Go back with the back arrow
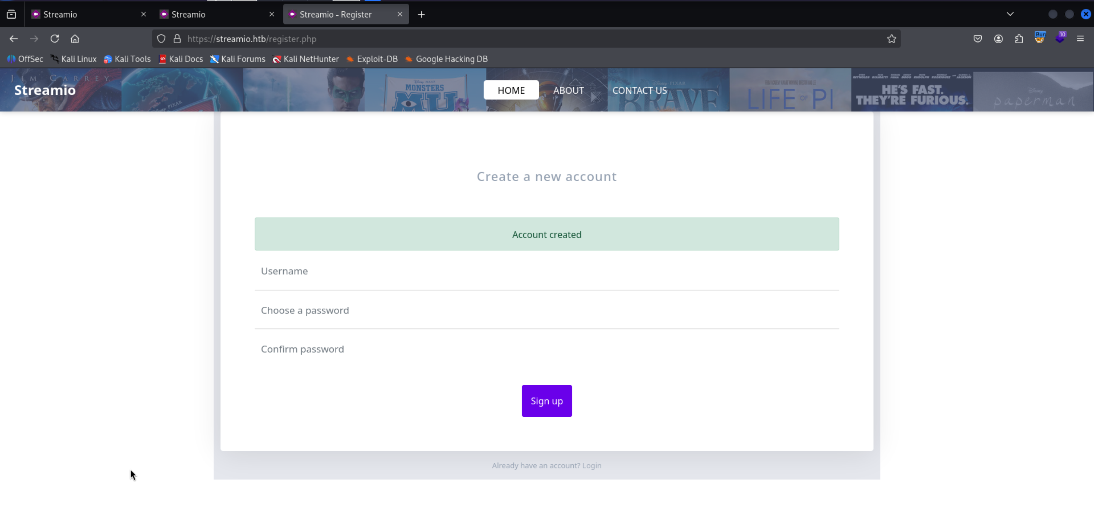 click(x=14, y=39)
